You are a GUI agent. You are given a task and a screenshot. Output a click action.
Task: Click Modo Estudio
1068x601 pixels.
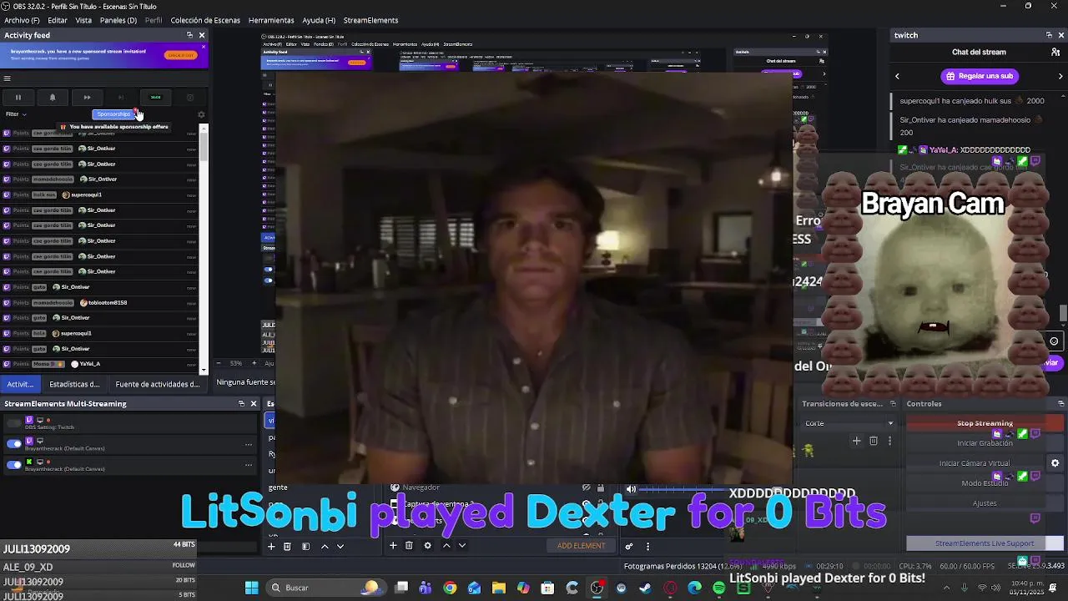(x=985, y=483)
